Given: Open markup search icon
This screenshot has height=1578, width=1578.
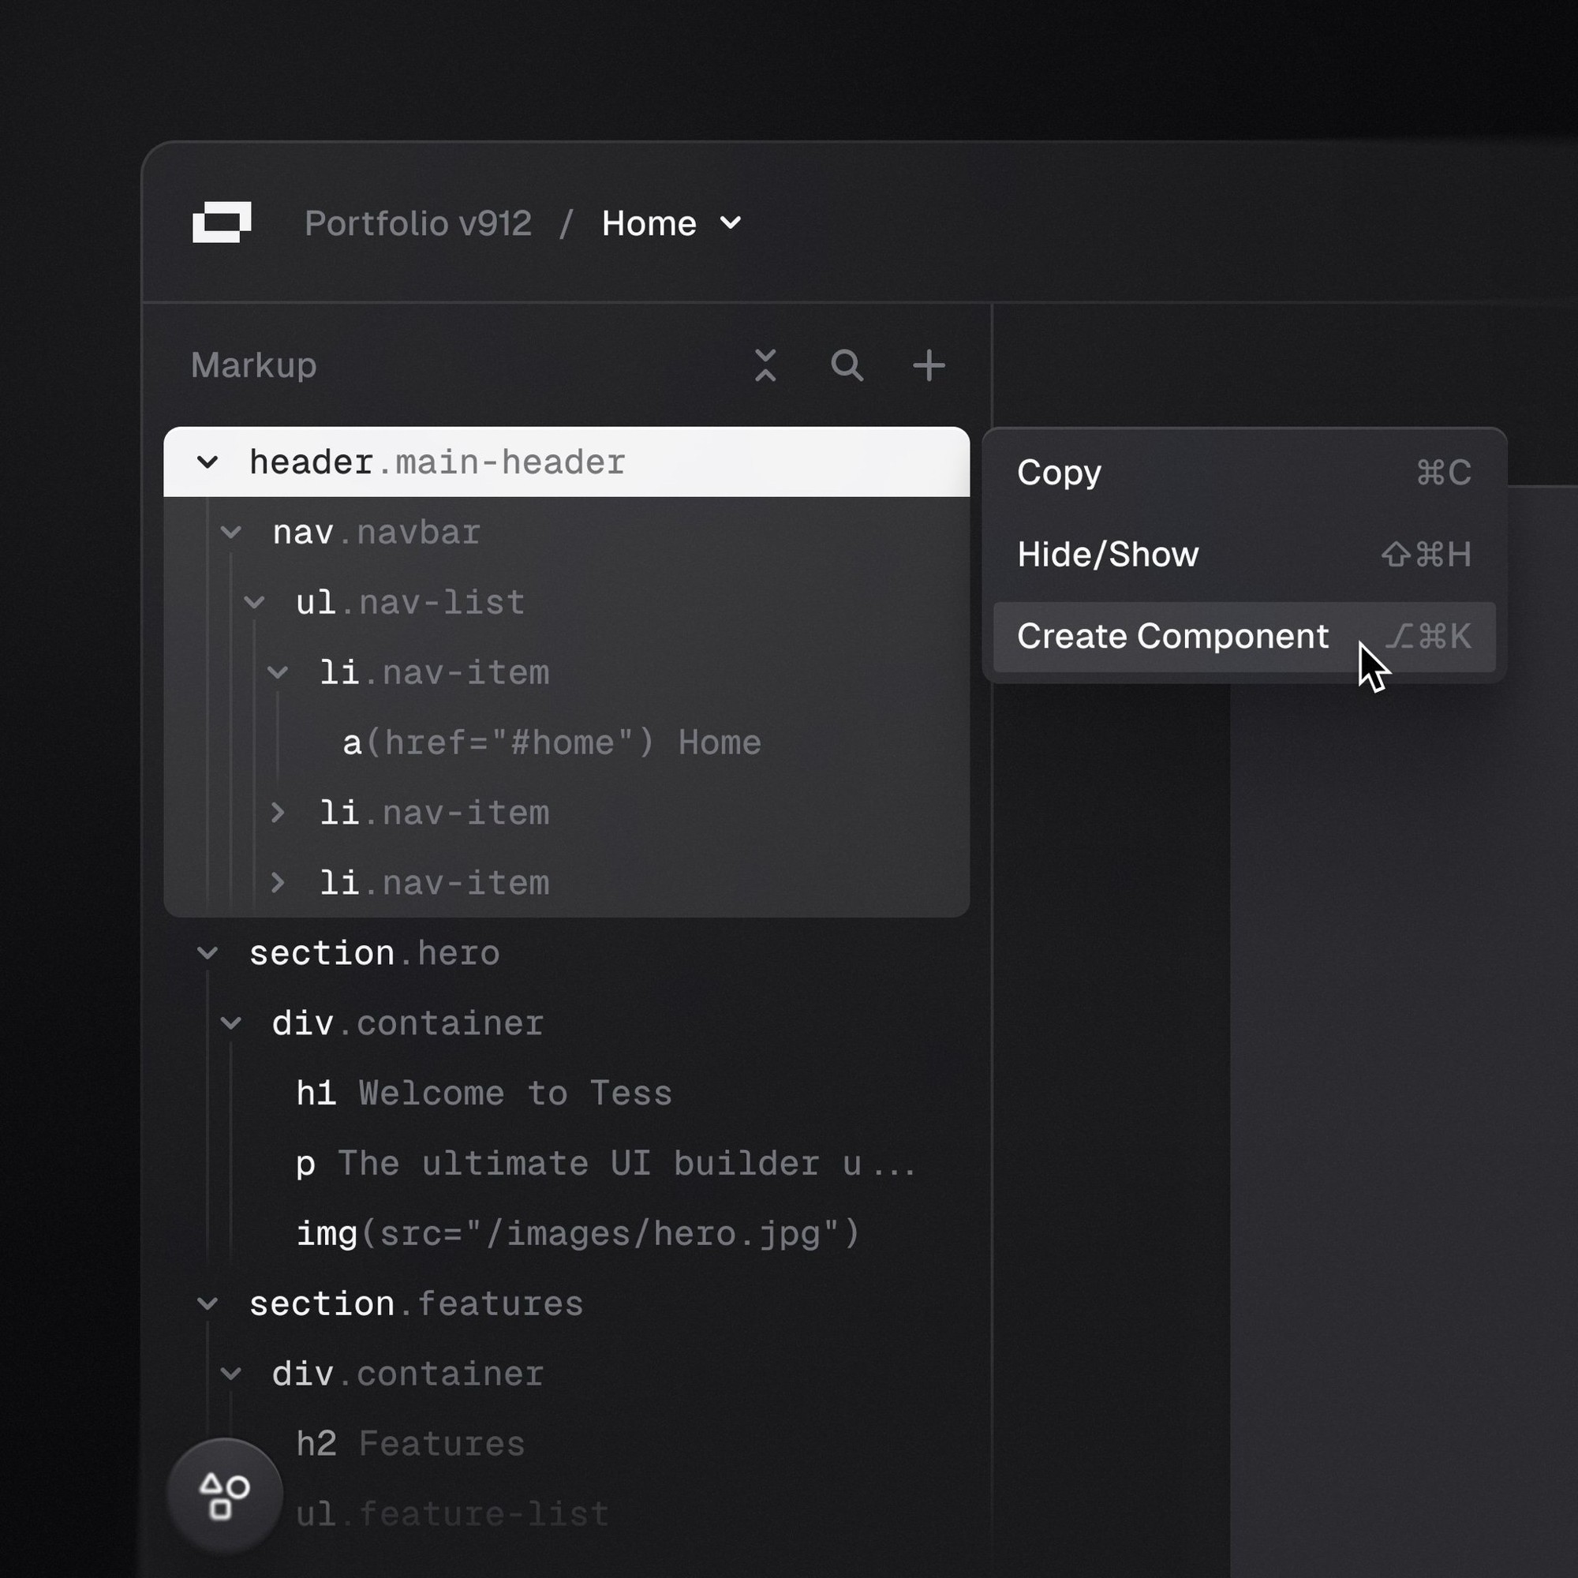Looking at the screenshot, I should pyautogui.click(x=847, y=365).
